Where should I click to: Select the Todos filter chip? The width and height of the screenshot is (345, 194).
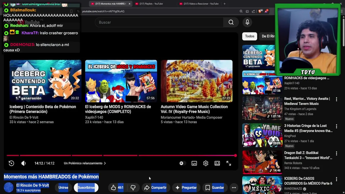(250, 36)
